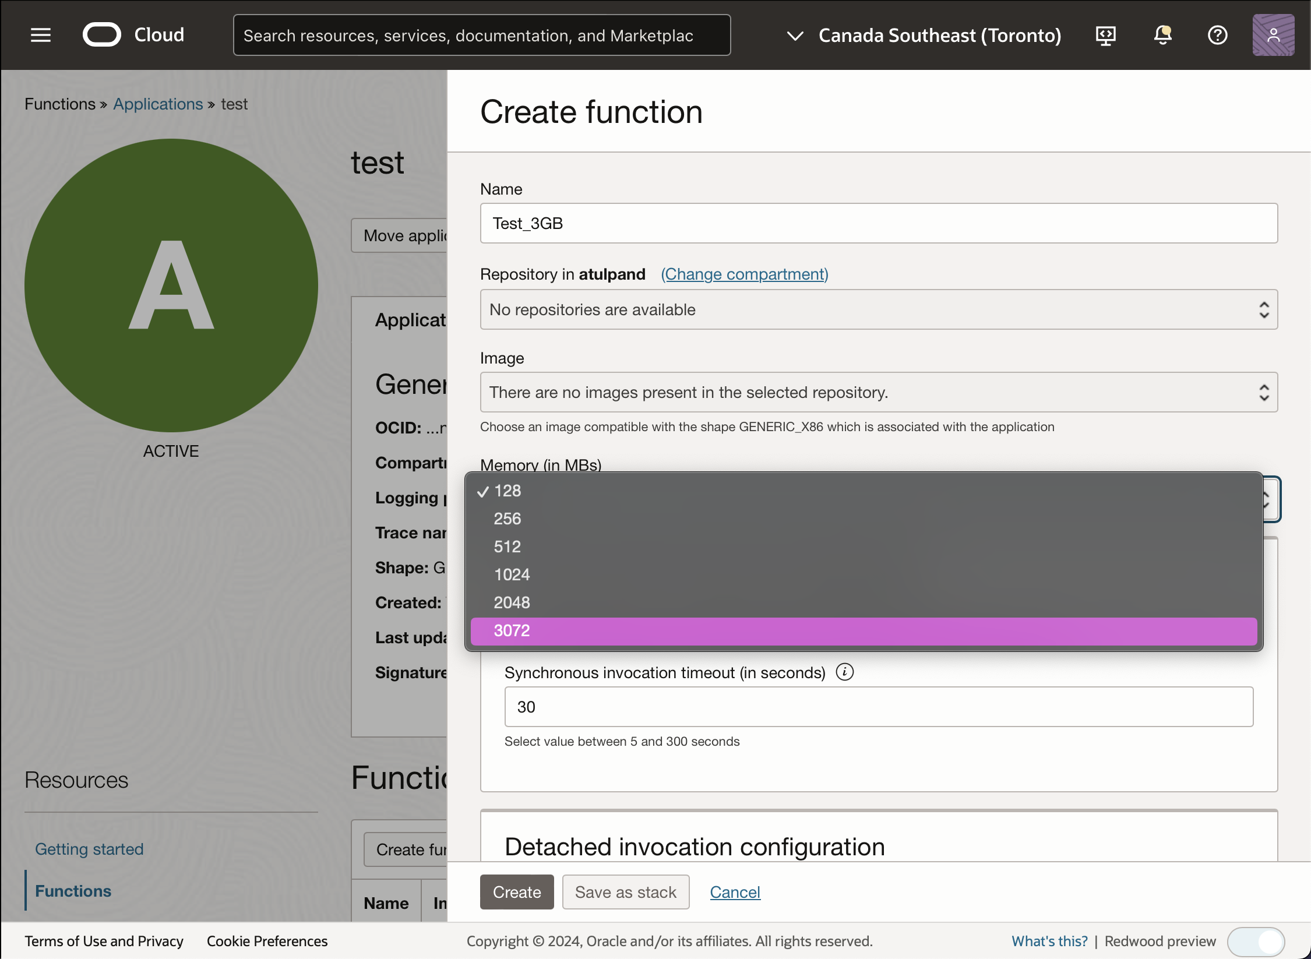Screen dimensions: 1311x959
Task: Open the notifications bell
Action: coord(1163,35)
